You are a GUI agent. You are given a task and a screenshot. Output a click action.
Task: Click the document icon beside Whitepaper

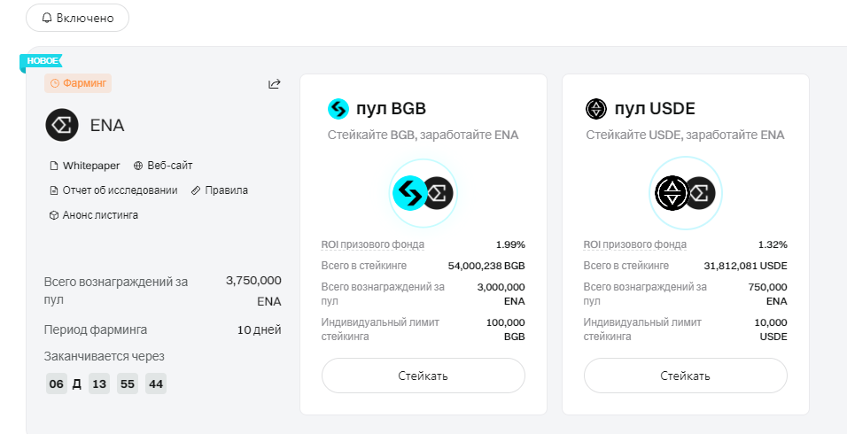(53, 166)
